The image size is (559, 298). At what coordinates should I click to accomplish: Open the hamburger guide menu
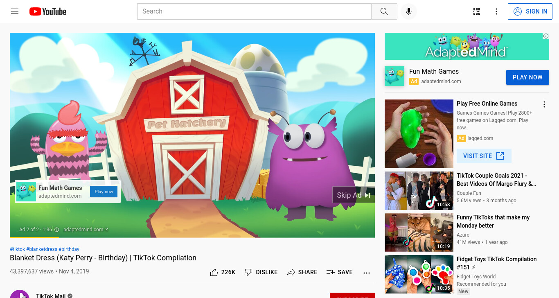[15, 11]
